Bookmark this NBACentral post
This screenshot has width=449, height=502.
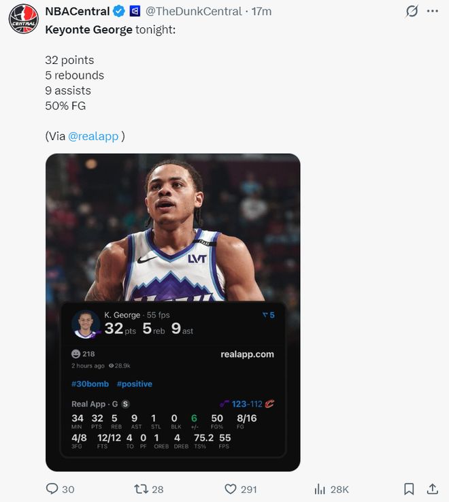tap(409, 489)
